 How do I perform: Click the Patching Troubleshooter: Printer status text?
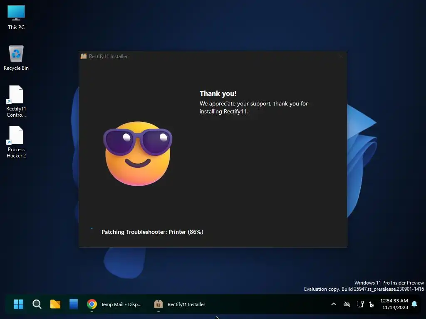pyautogui.click(x=152, y=232)
